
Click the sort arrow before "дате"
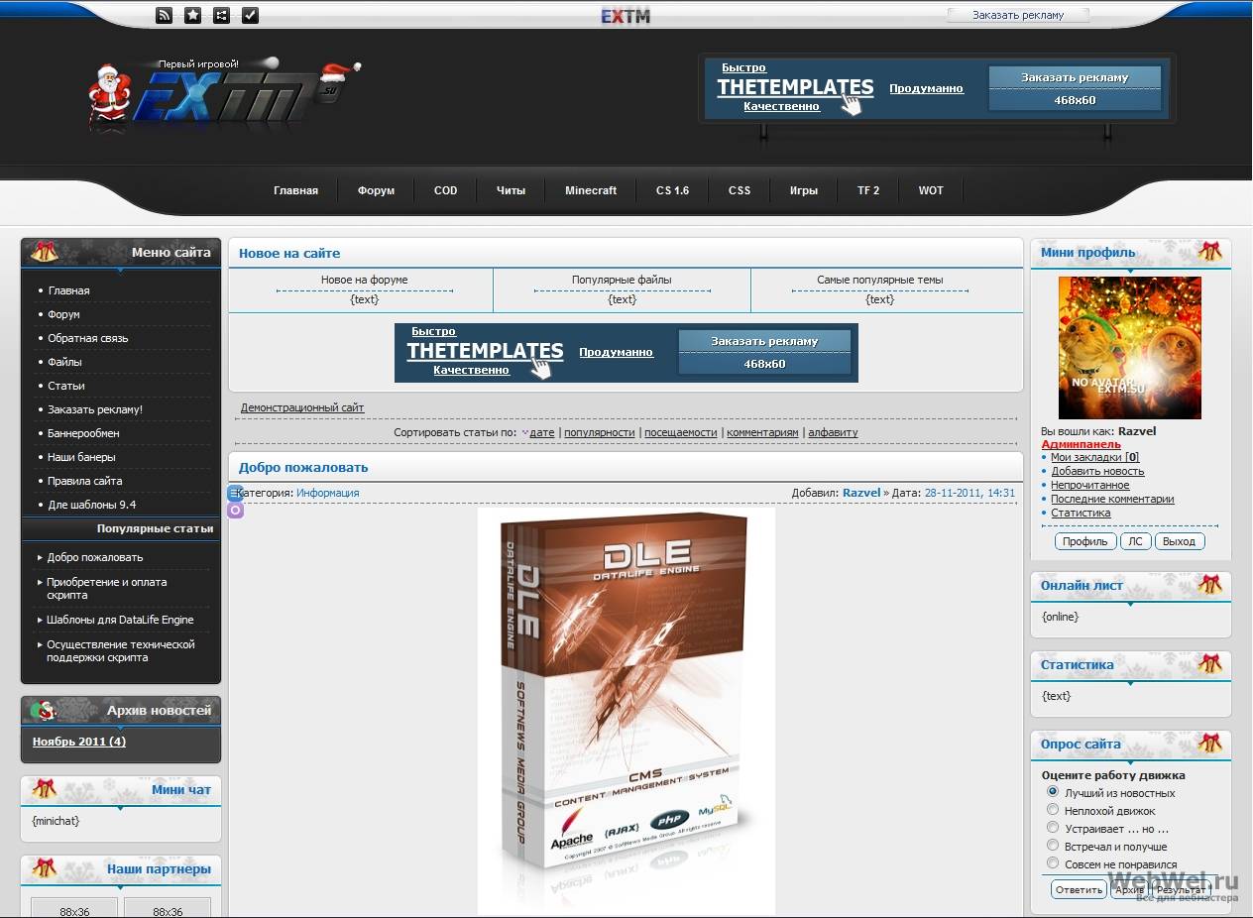pos(524,433)
